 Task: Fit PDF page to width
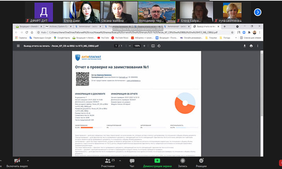[153, 46]
